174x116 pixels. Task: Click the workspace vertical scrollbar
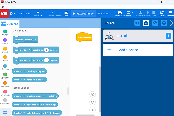point(100,89)
